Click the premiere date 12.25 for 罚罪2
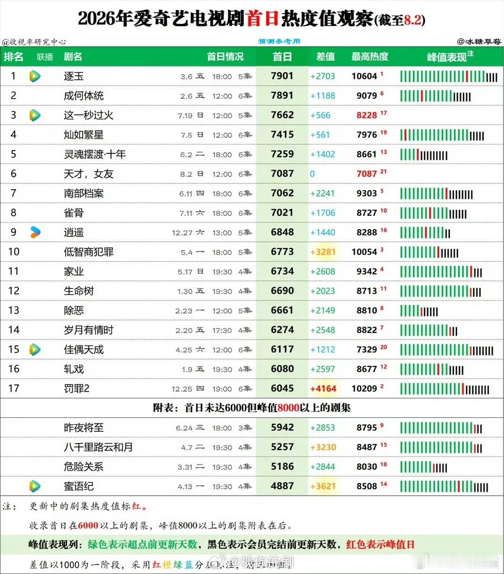The image size is (504, 574). pyautogui.click(x=182, y=389)
